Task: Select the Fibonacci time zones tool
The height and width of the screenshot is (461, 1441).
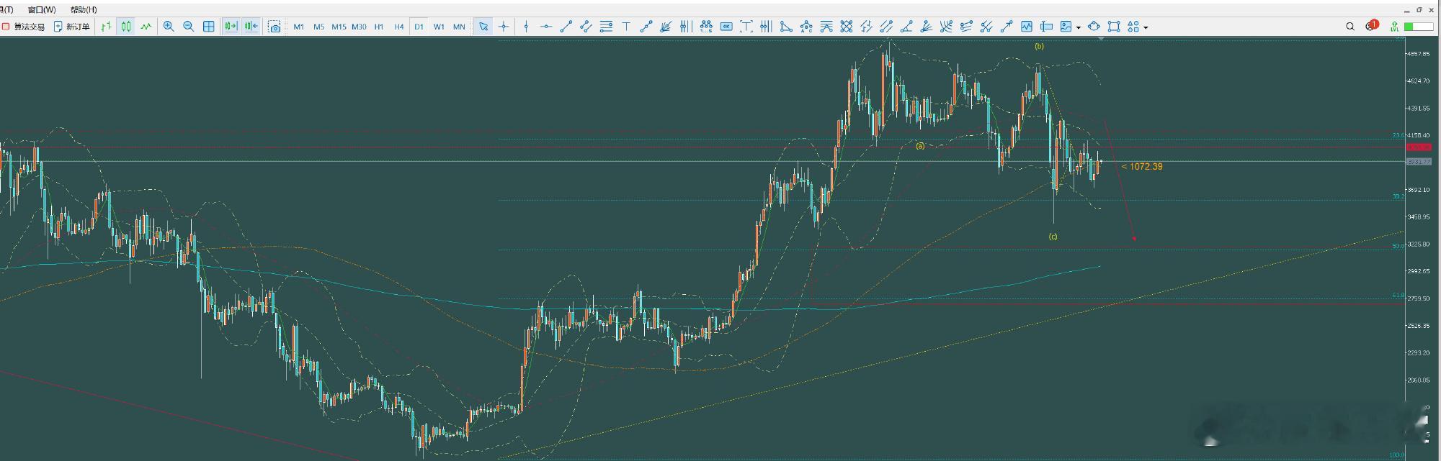Action: (x=686, y=27)
